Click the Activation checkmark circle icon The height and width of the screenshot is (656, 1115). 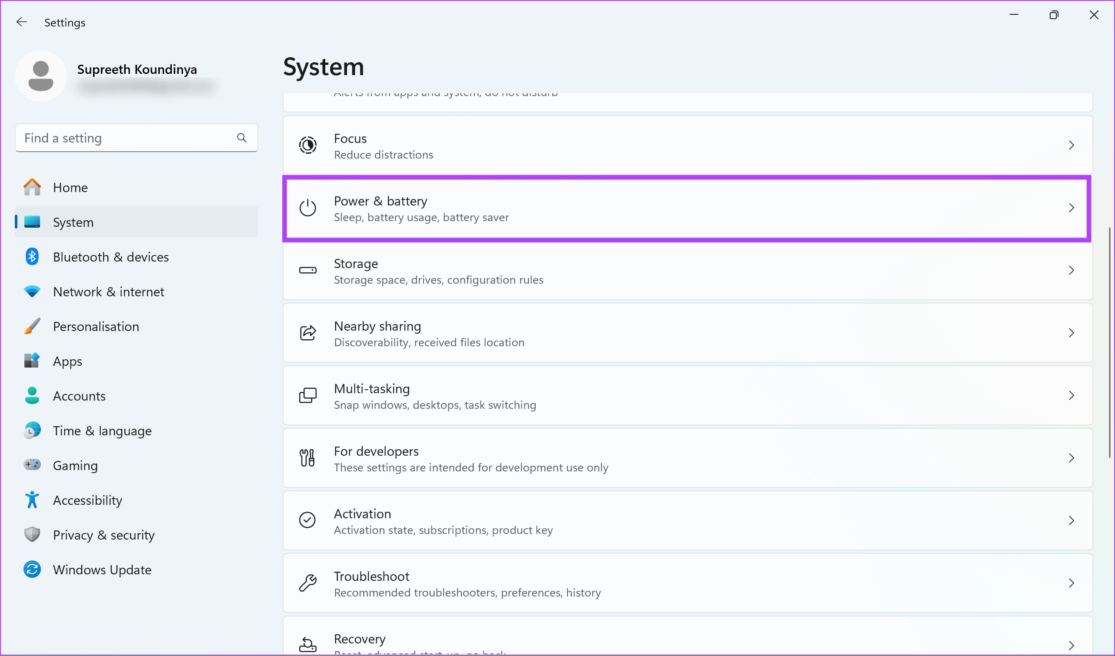tap(307, 520)
